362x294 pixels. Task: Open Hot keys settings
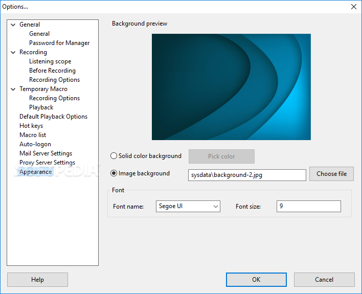coord(31,126)
